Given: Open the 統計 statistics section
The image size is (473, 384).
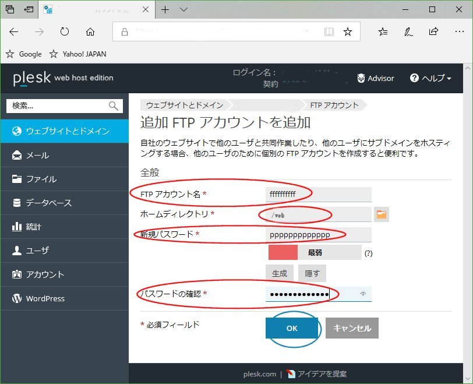Looking at the screenshot, I should click(32, 227).
